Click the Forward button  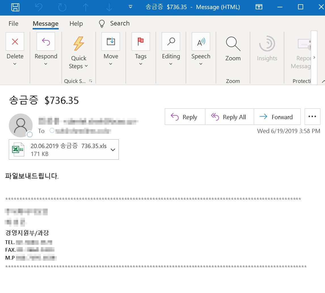click(x=277, y=116)
